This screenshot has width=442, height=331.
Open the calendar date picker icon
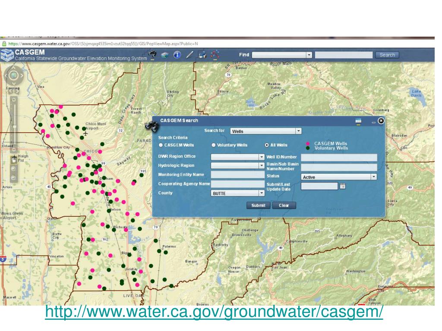[x=343, y=186]
